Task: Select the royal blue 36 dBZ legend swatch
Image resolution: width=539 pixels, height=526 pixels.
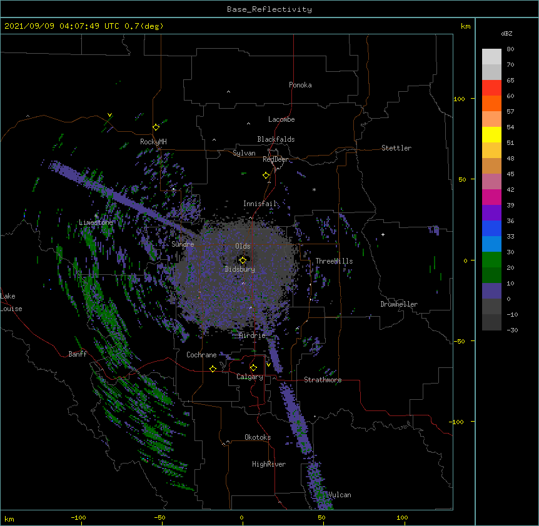Action: coord(491,228)
